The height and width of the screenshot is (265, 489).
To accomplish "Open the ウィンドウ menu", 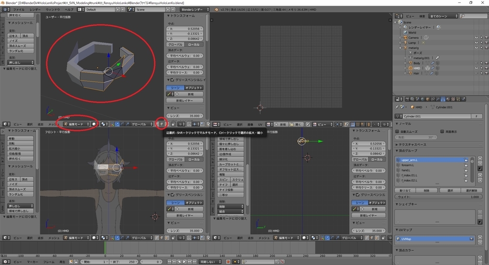I will (x=53, y=10).
